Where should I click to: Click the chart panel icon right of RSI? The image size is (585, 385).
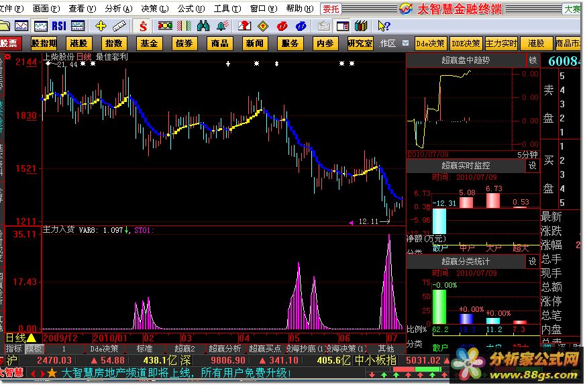point(78,25)
